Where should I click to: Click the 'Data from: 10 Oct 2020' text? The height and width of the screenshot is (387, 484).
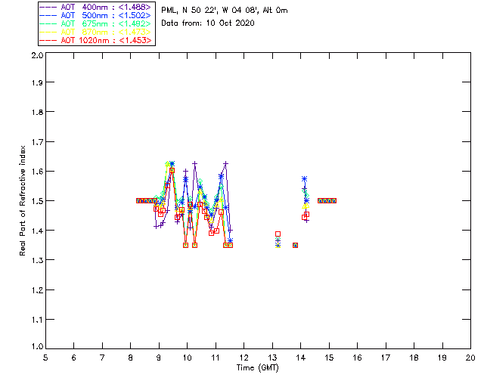(x=208, y=23)
